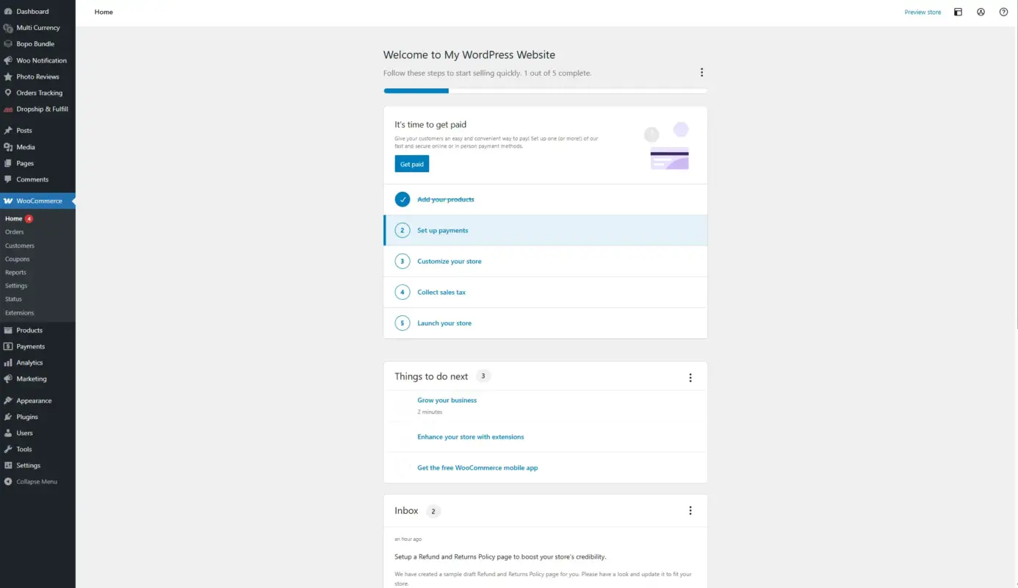Click the Multi Currency icon
Screen dimensions: 1018x588
click(8, 28)
